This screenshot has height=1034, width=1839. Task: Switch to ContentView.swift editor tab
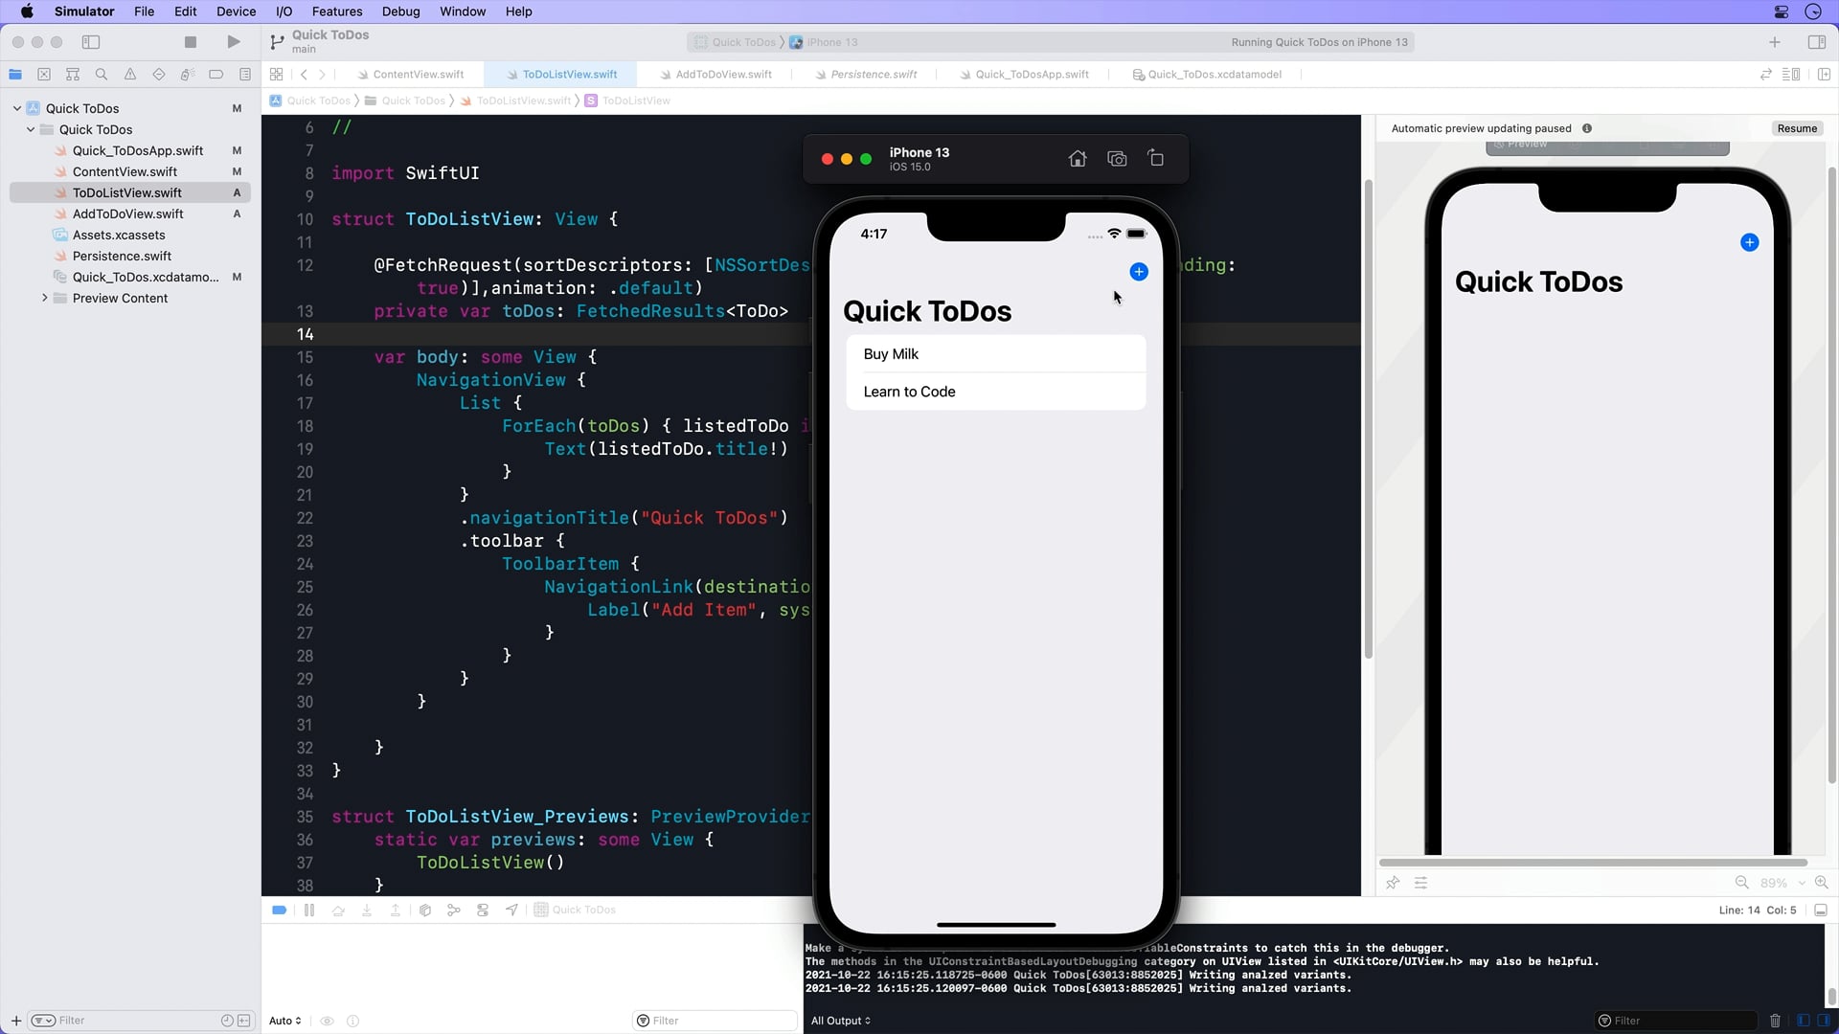[x=411, y=75]
